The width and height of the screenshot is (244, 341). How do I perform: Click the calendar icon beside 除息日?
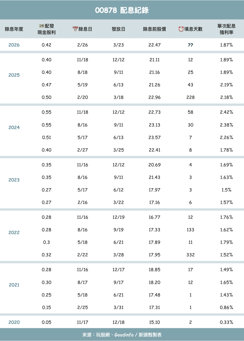pos(75,29)
